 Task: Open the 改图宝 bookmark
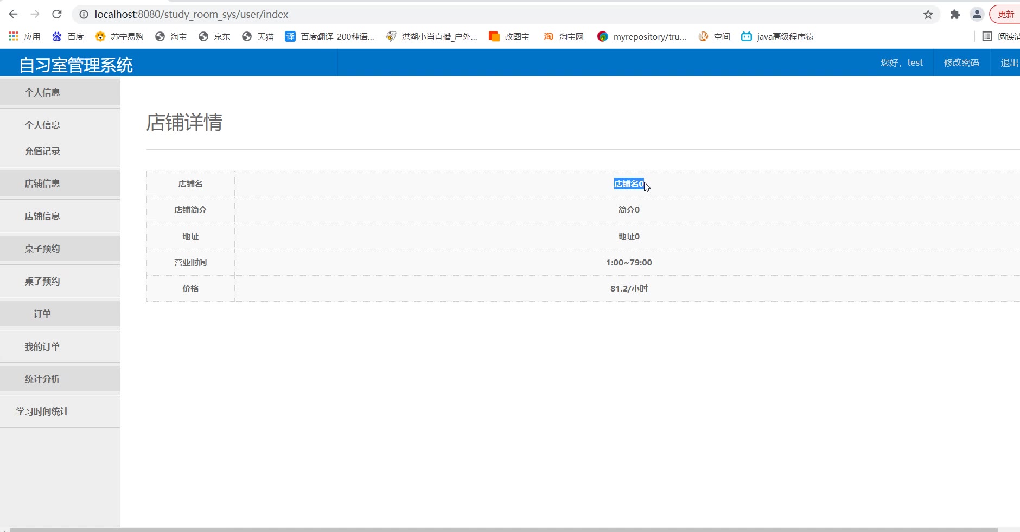coord(509,36)
